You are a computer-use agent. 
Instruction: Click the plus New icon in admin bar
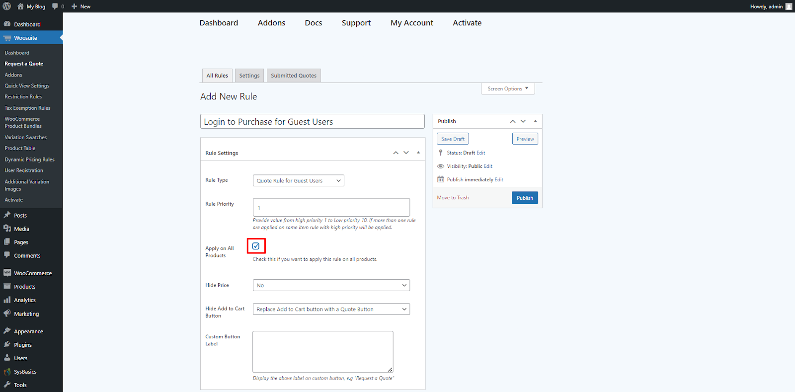75,6
